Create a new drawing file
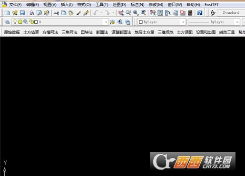The height and width of the screenshot is (176, 245). (x=7, y=13)
